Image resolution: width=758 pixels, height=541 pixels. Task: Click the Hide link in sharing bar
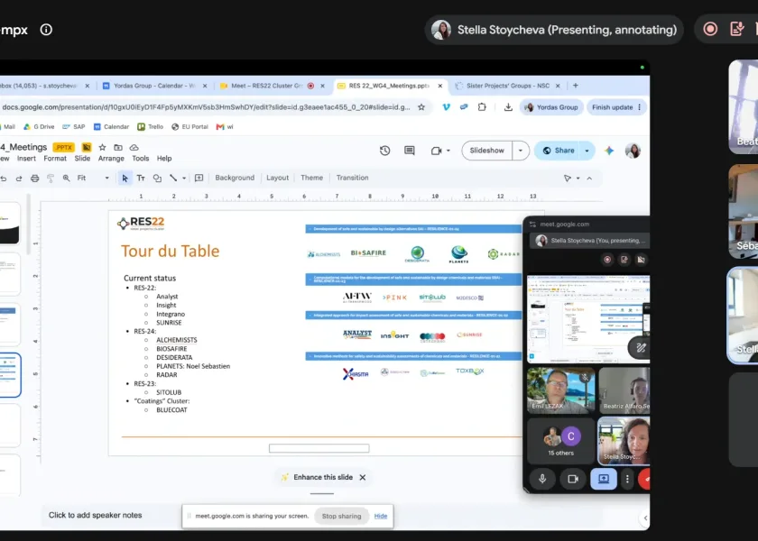click(x=381, y=517)
